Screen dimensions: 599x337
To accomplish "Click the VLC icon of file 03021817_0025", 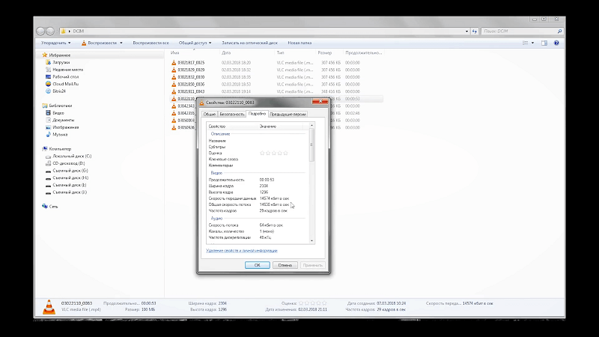I will 174,62.
